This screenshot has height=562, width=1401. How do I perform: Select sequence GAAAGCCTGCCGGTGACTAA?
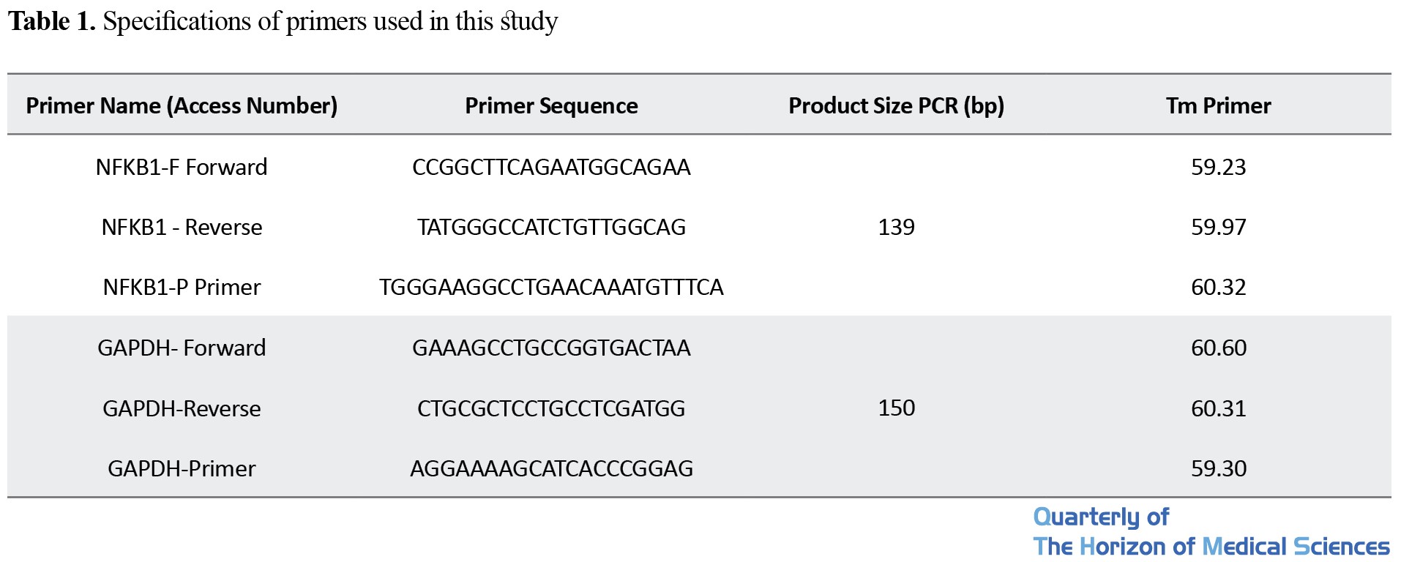pyautogui.click(x=551, y=348)
